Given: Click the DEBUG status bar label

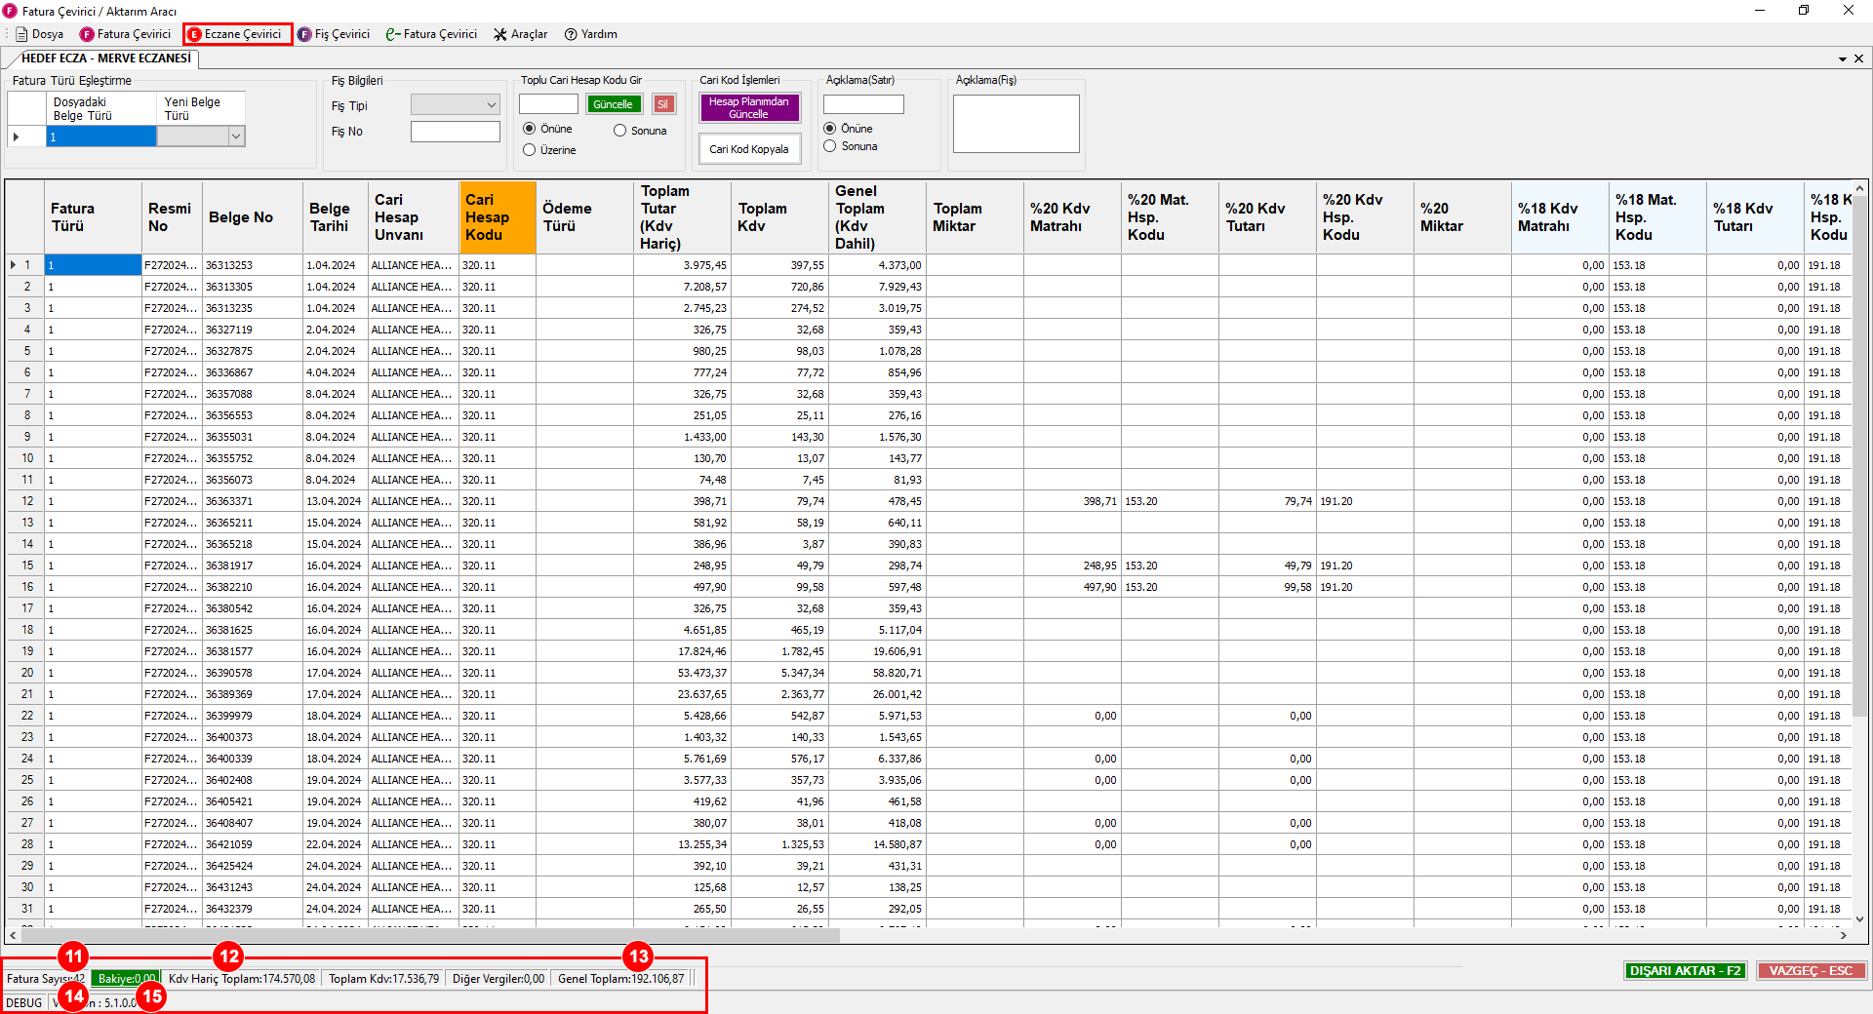Looking at the screenshot, I should point(24,1002).
